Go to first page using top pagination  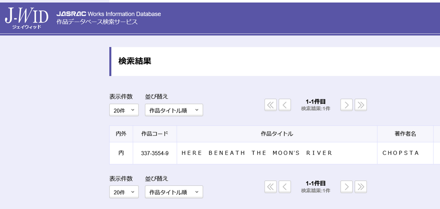tap(271, 105)
